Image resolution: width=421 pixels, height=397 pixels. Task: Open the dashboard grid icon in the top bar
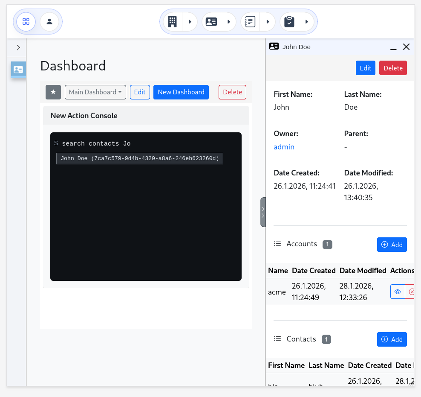click(26, 21)
